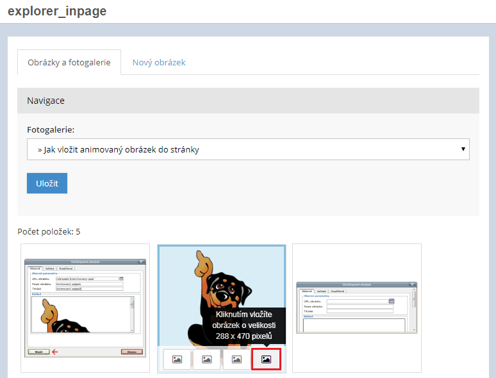Click the red arrow inside the first thumbnail
Viewport: 496px width, 378px height.
[55, 352]
